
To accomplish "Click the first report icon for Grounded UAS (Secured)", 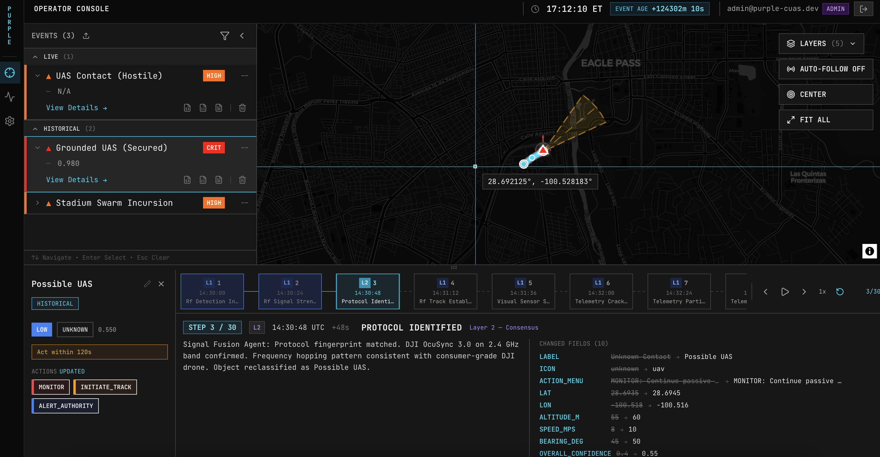I will (187, 180).
